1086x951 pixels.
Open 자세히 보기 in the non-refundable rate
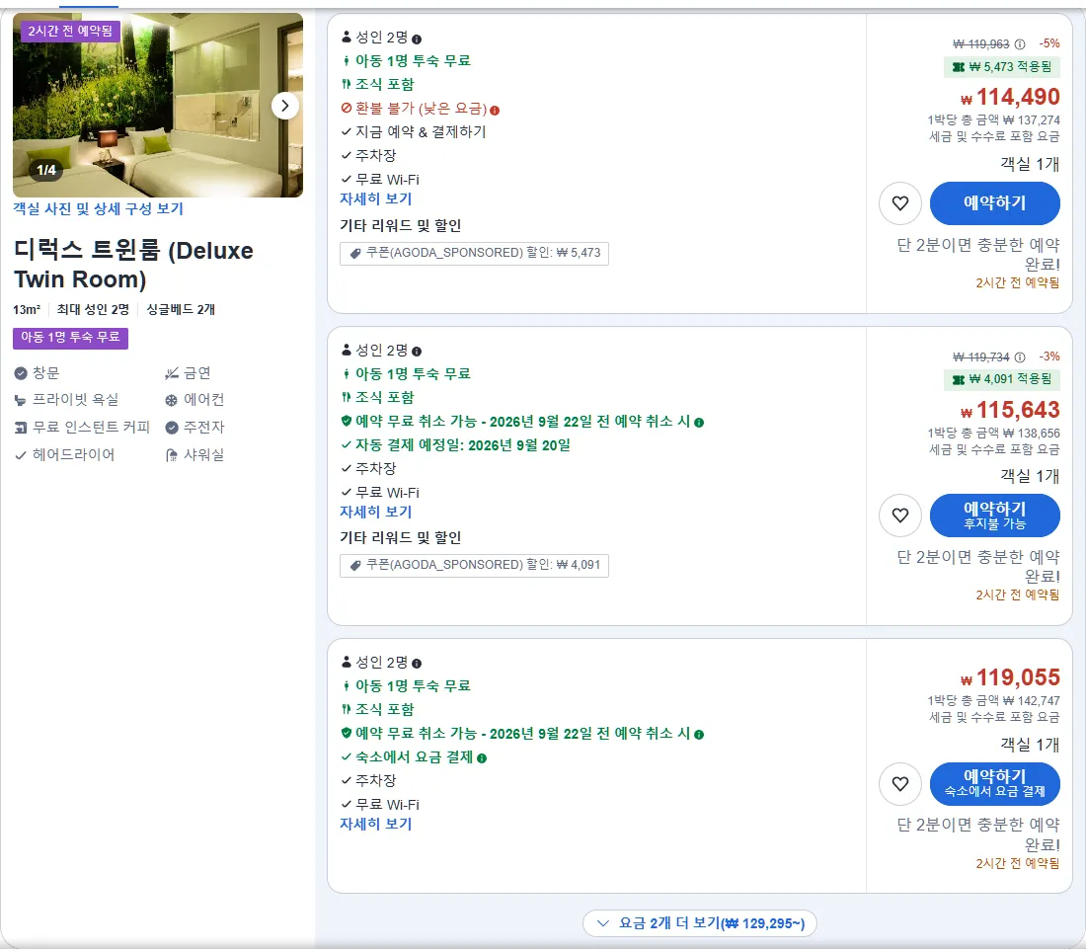click(x=375, y=198)
